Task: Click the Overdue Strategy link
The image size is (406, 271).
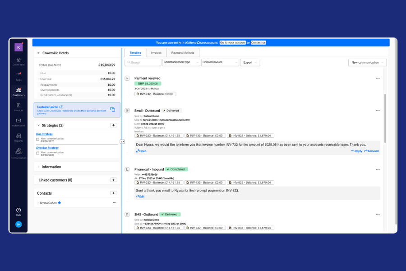Action: pyautogui.click(x=47, y=148)
